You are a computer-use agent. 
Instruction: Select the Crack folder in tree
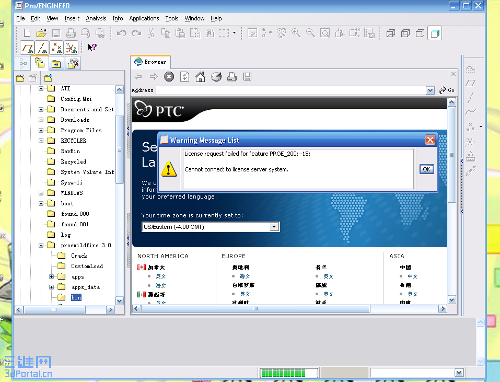pos(79,256)
